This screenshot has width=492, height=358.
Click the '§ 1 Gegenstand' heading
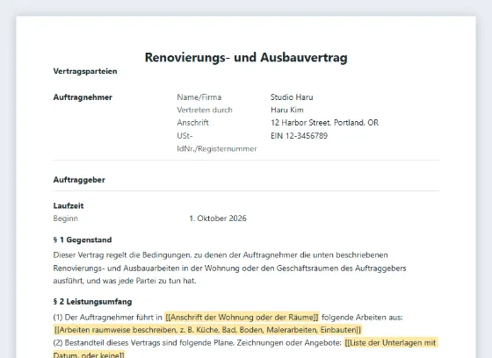(83, 240)
